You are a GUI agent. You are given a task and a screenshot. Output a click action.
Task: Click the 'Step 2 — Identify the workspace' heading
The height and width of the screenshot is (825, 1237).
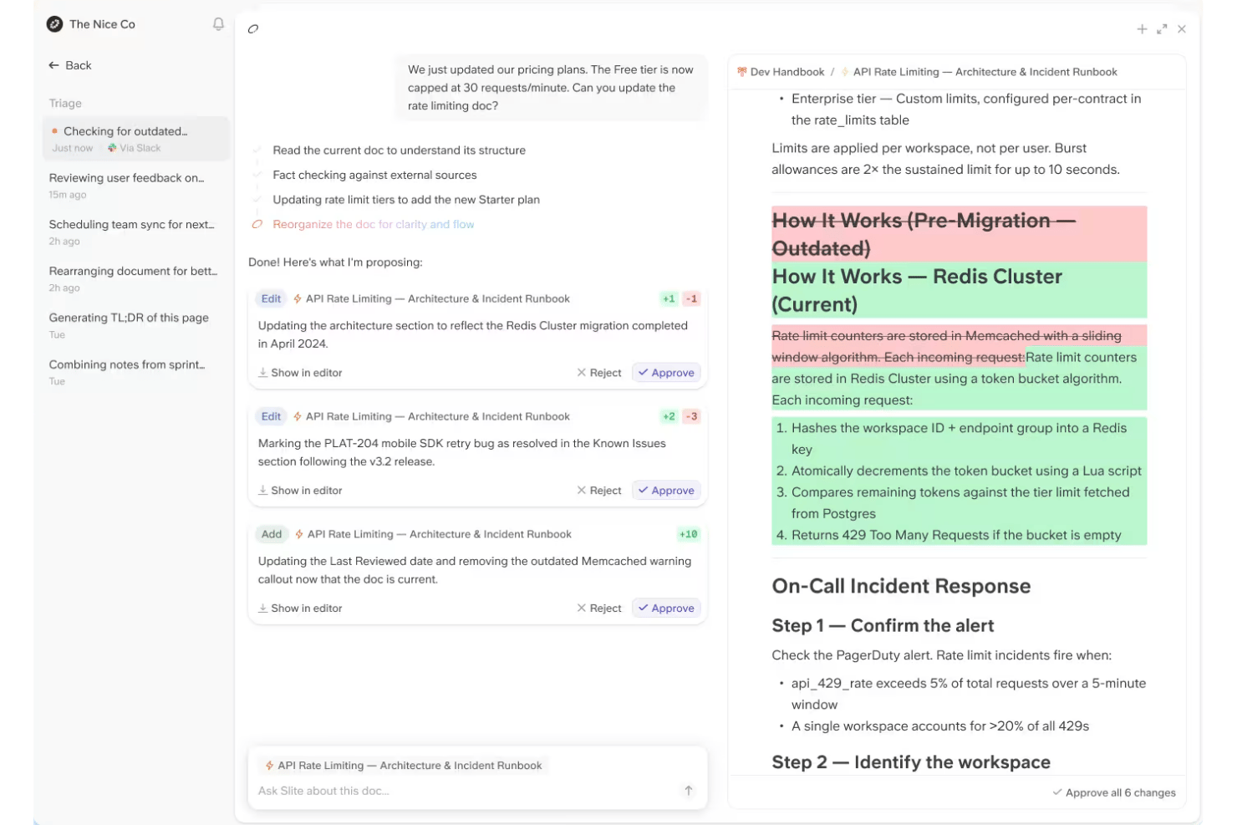click(911, 762)
